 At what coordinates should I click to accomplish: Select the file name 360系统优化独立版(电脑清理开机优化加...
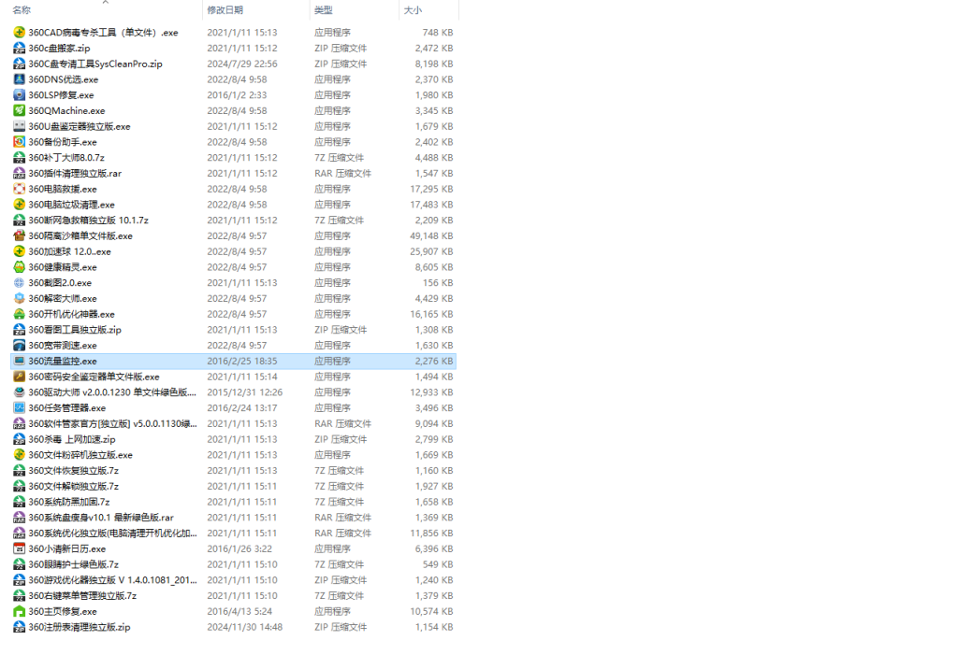click(112, 534)
